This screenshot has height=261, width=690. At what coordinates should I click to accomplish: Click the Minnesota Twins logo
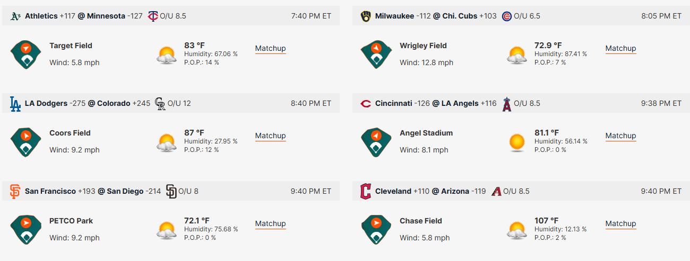[152, 16]
